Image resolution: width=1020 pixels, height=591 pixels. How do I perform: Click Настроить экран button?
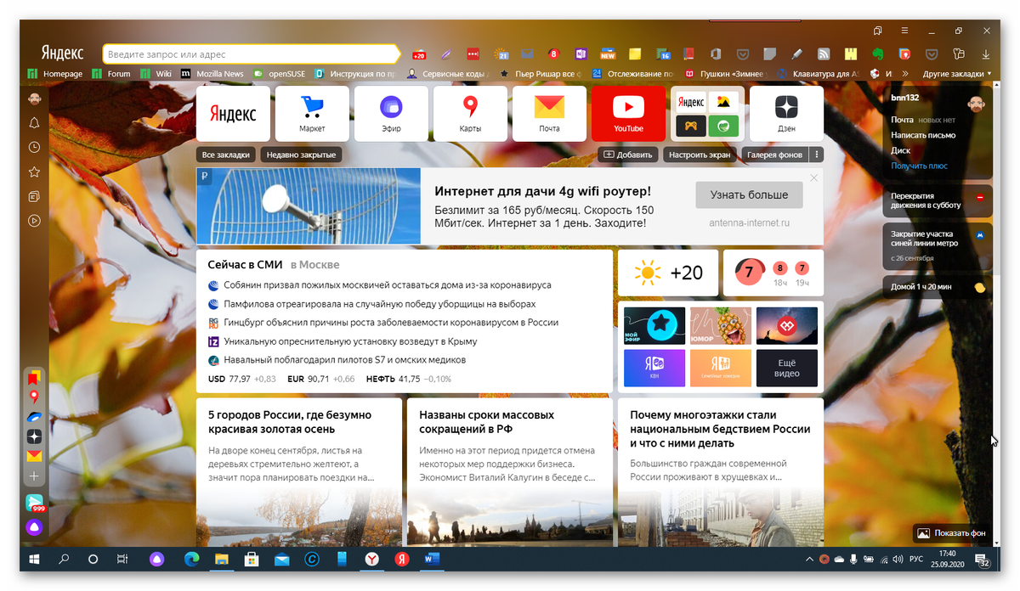coord(700,155)
